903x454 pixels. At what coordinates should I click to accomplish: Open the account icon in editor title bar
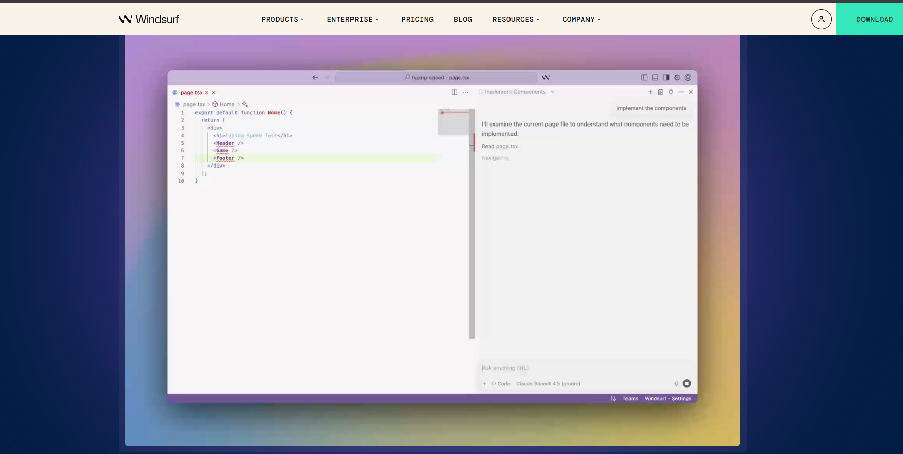(688, 78)
